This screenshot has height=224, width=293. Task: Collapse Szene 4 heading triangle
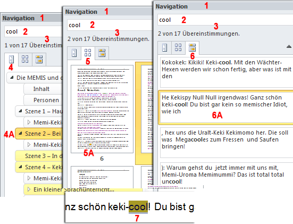click(x=20, y=167)
